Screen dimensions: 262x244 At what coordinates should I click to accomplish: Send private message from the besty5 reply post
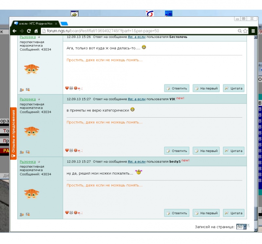[28, 215]
